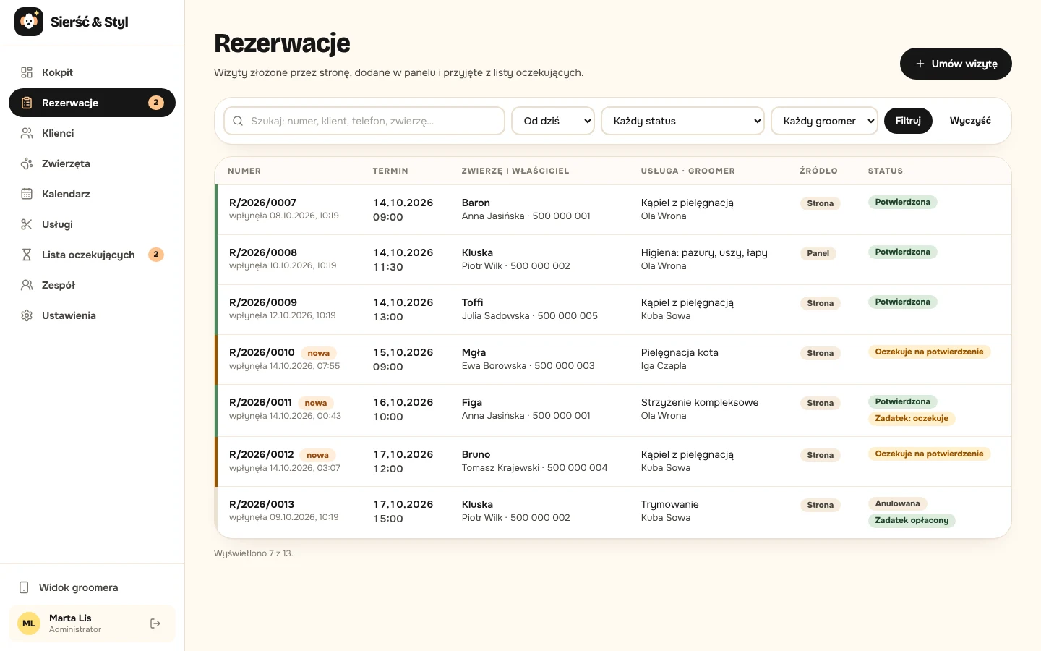The image size is (1041, 651).
Task: Click the Zwierzęta paw icon
Action: [27, 163]
